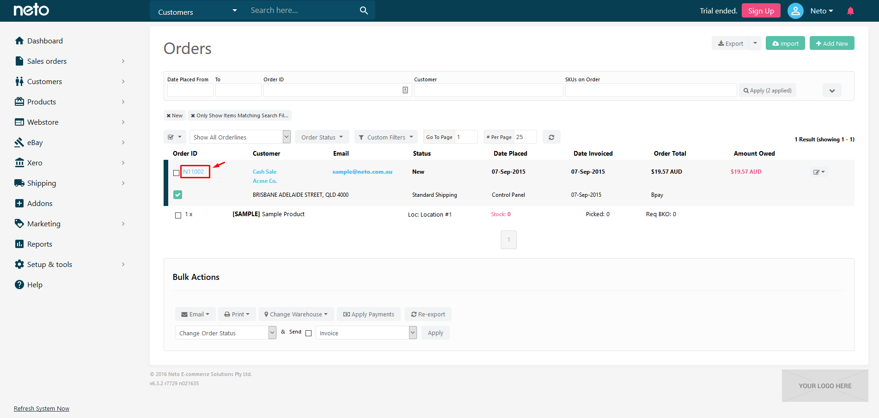
Task: Open the edit action menu for order N11002
Action: pyautogui.click(x=819, y=172)
